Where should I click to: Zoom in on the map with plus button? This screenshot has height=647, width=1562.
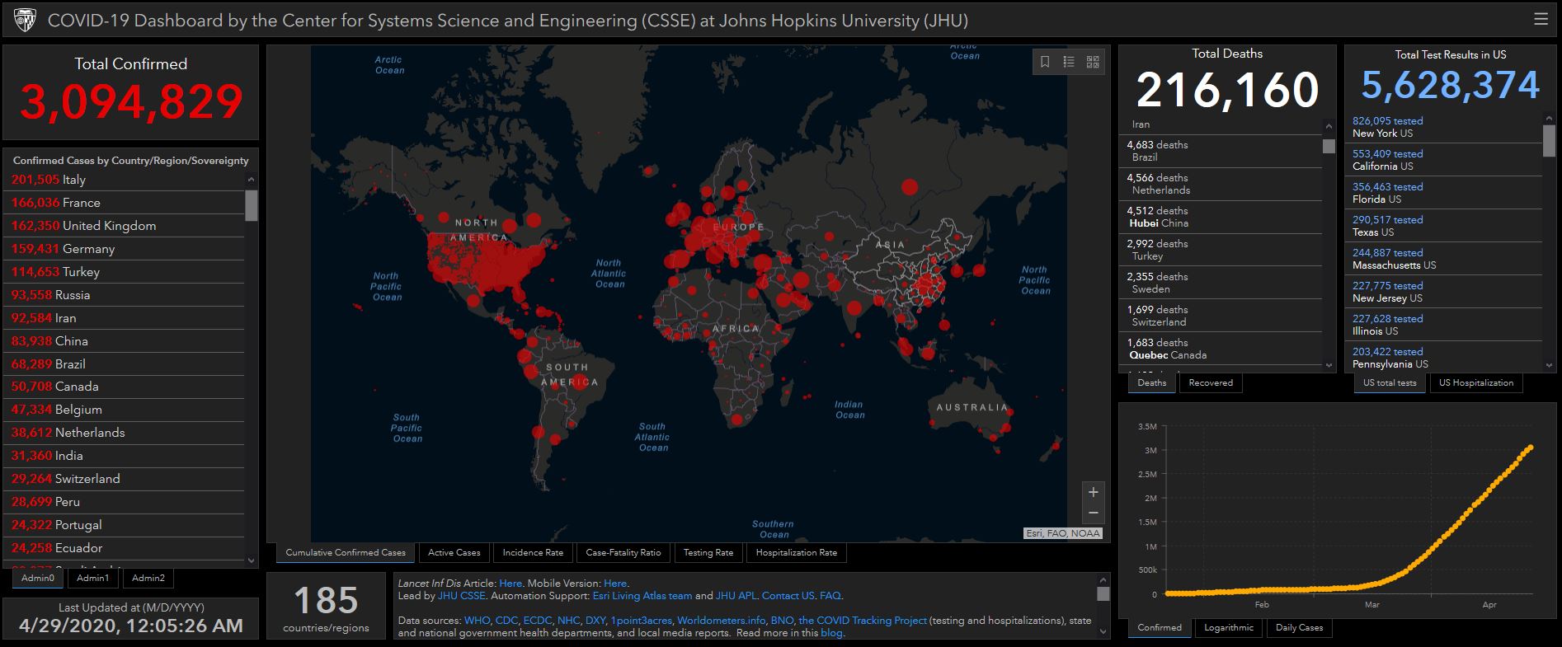tap(1093, 492)
